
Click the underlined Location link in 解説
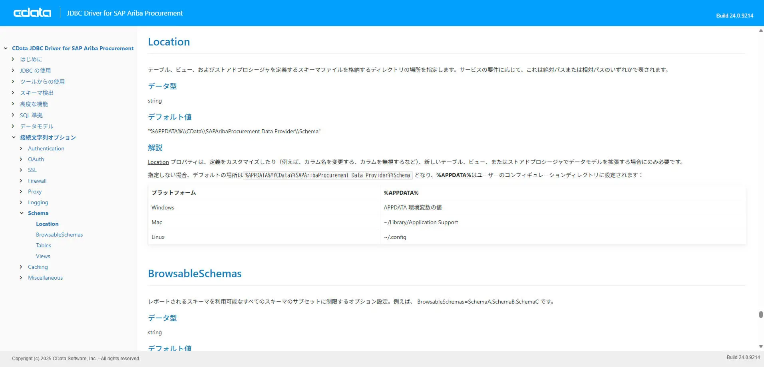tap(158, 162)
